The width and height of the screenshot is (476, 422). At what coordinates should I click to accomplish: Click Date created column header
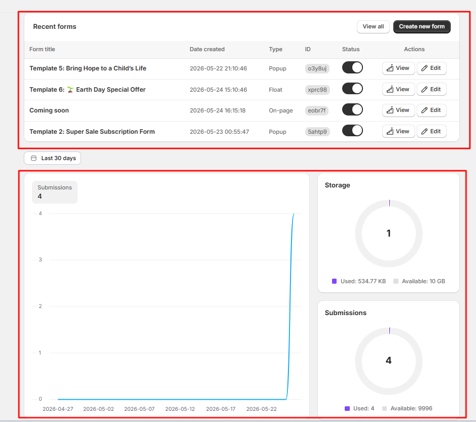click(x=207, y=49)
